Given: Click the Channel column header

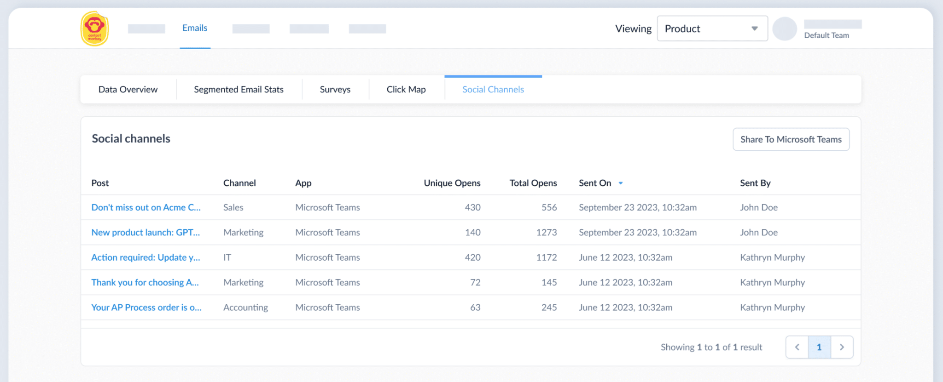Looking at the screenshot, I should [239, 183].
